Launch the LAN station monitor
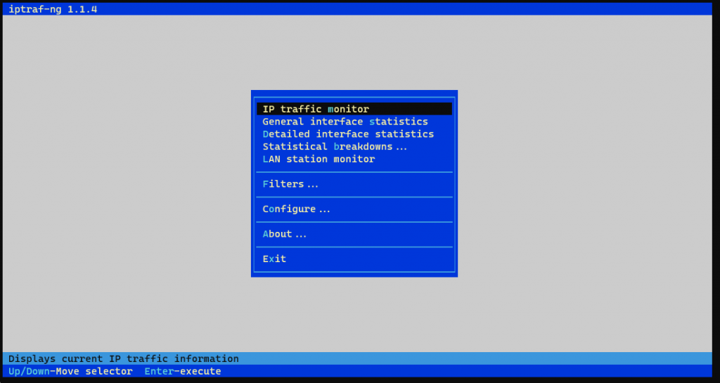This screenshot has width=720, height=383. pos(319,160)
